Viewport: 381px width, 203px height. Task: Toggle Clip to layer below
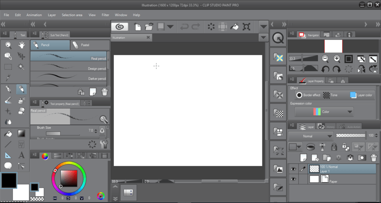[x=310, y=146]
